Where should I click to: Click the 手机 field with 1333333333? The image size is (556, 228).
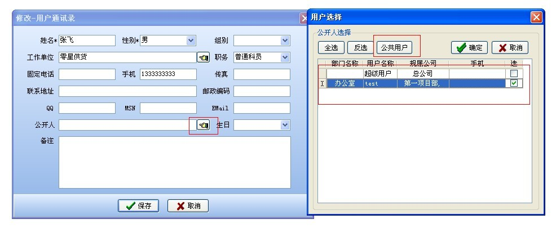click(168, 74)
